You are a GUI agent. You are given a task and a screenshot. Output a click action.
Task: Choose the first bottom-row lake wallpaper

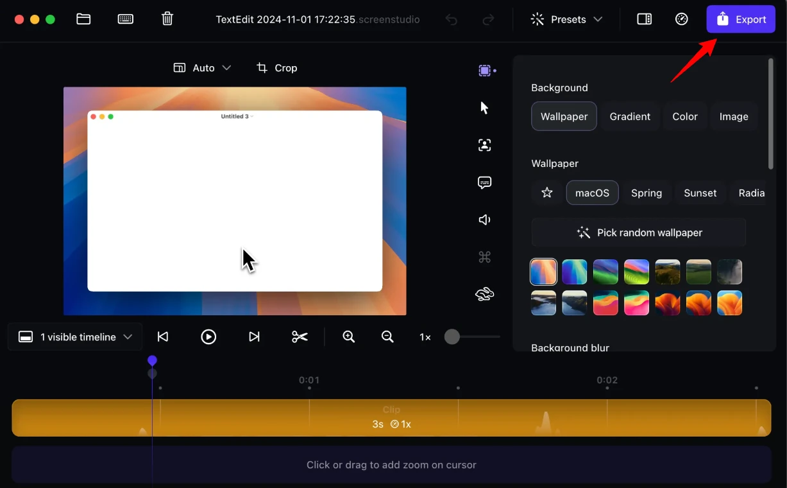click(543, 303)
